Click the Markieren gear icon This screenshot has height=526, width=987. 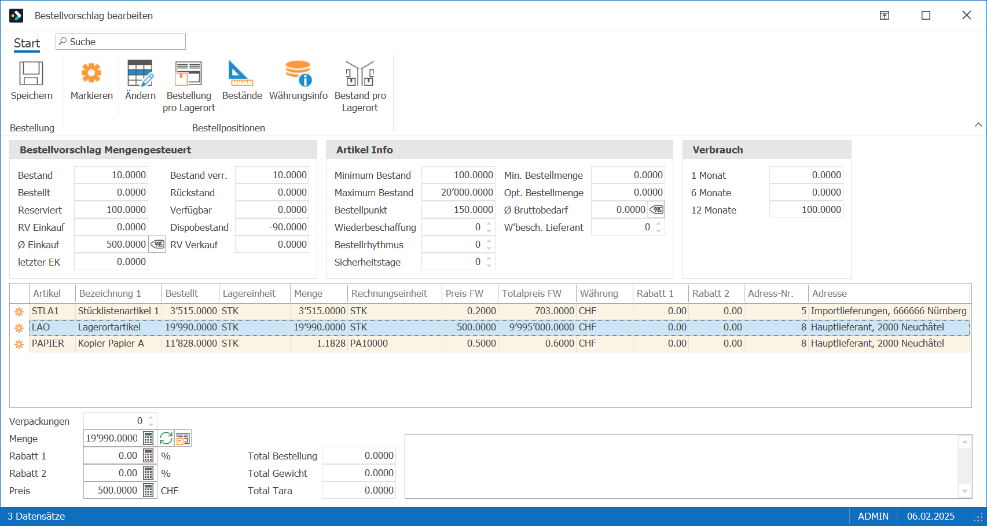tap(91, 73)
